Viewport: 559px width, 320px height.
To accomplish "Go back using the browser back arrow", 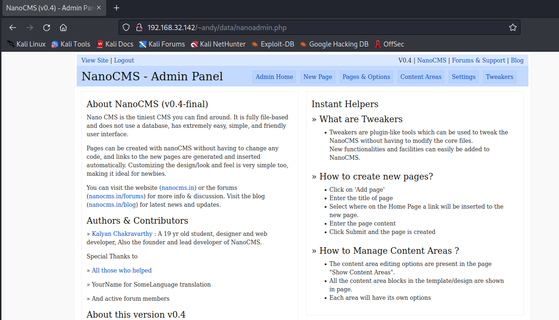I will (x=13, y=27).
